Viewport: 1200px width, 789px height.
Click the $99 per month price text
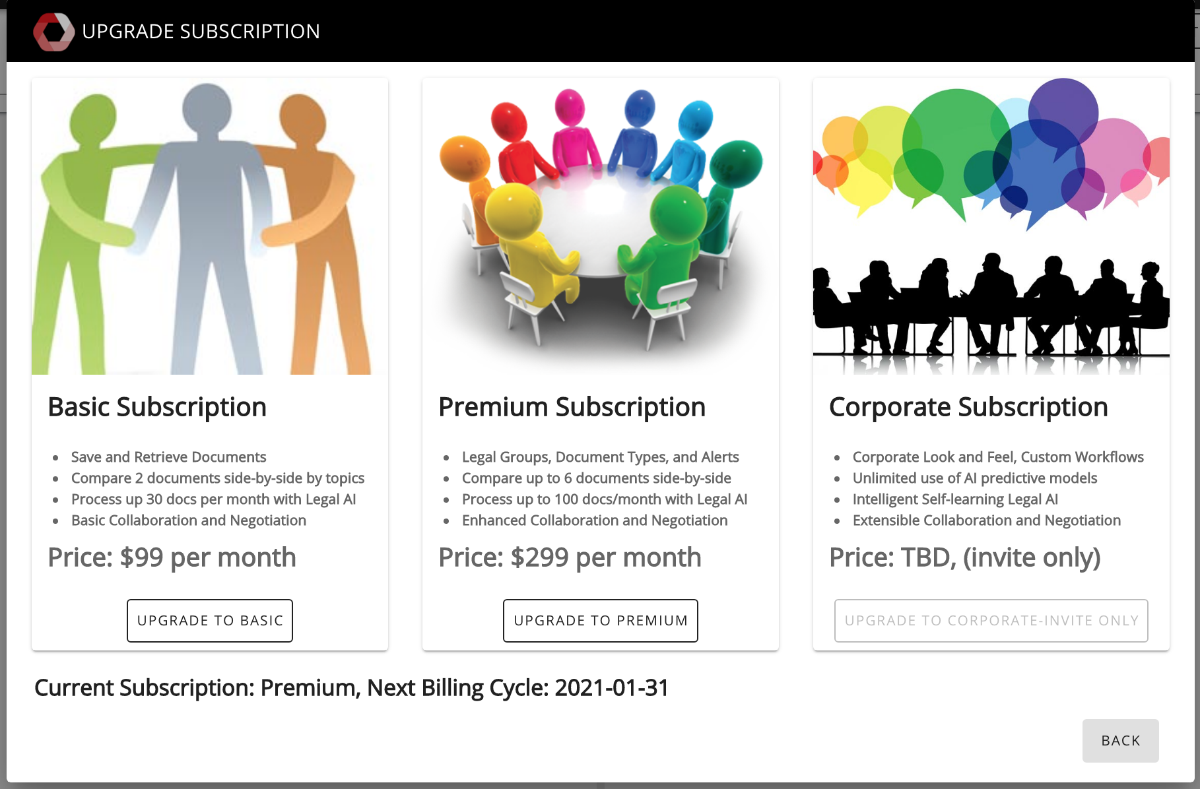(172, 557)
